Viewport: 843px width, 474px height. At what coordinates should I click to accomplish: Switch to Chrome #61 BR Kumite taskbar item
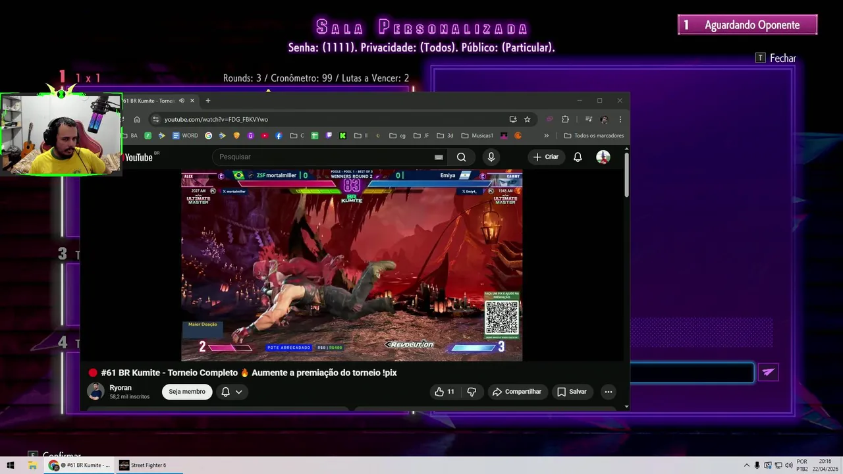click(x=80, y=465)
